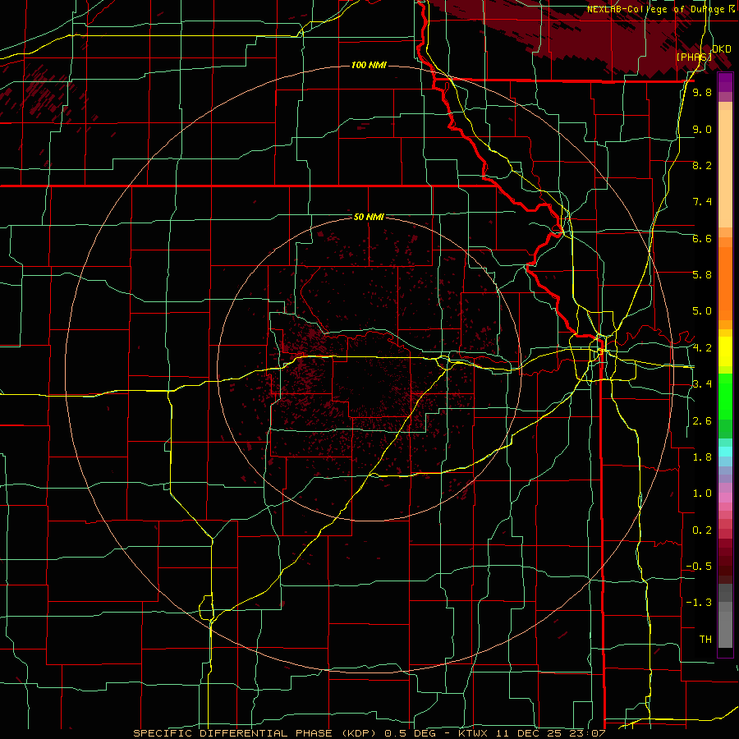
Task: Click the 11 DEC 25 date in caption
Action: click(x=530, y=733)
